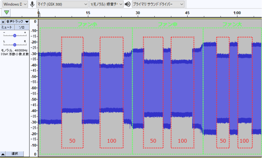Open the 音声トラック track menu dropdown

click(x=17, y=22)
